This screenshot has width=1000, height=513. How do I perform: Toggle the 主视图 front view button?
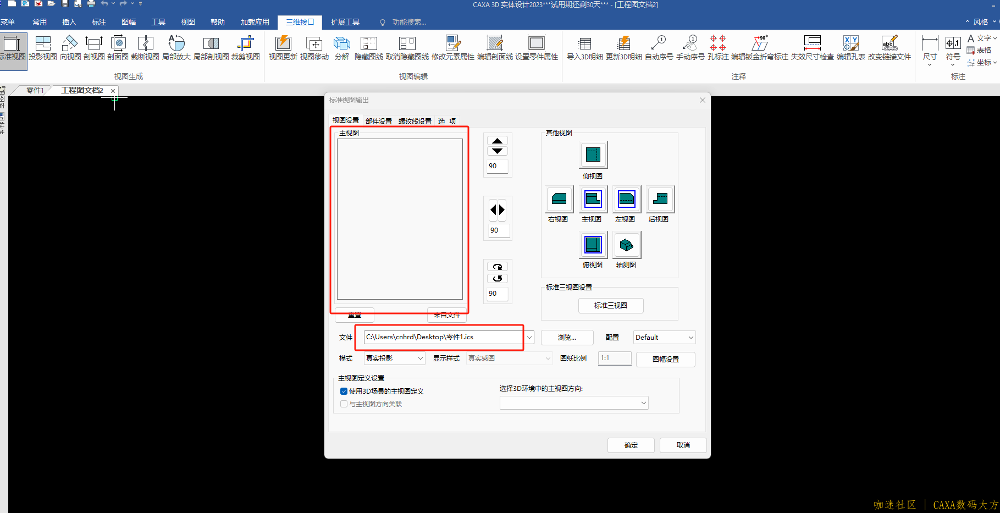click(593, 199)
